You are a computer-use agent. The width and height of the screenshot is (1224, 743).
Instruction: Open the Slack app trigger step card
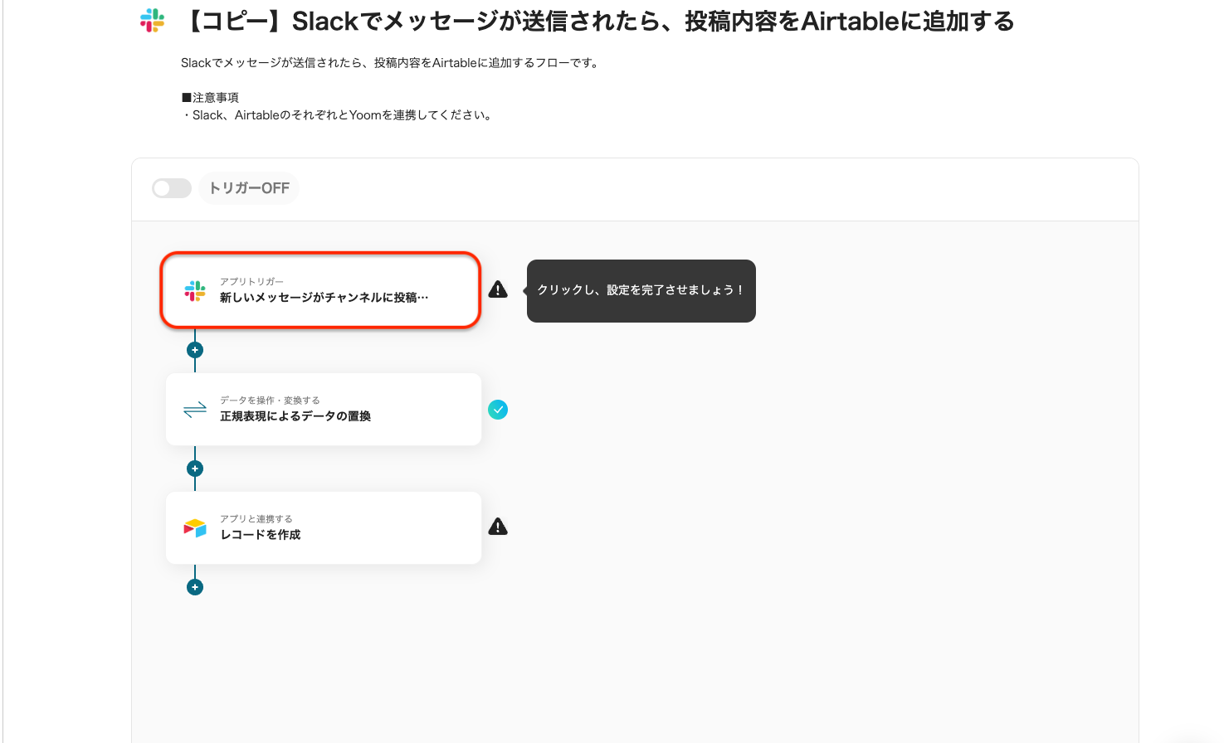click(320, 290)
